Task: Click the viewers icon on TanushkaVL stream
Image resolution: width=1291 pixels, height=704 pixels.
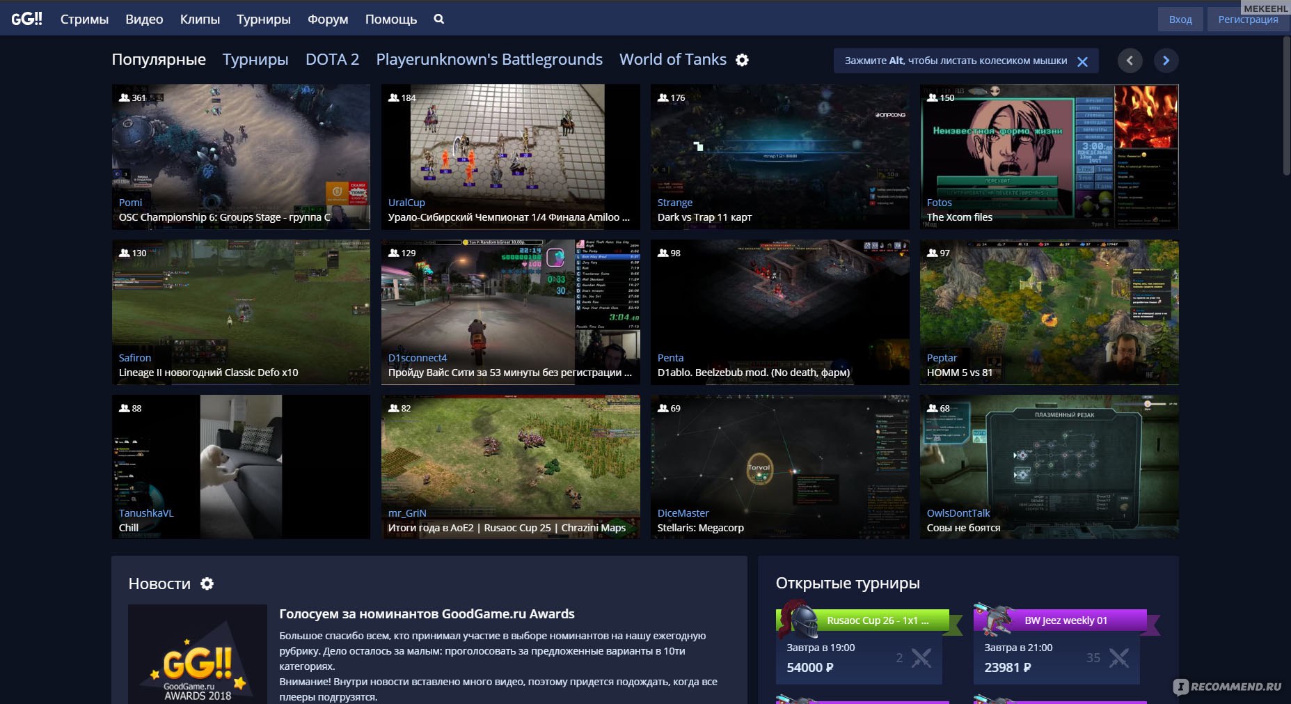Action: coord(124,408)
